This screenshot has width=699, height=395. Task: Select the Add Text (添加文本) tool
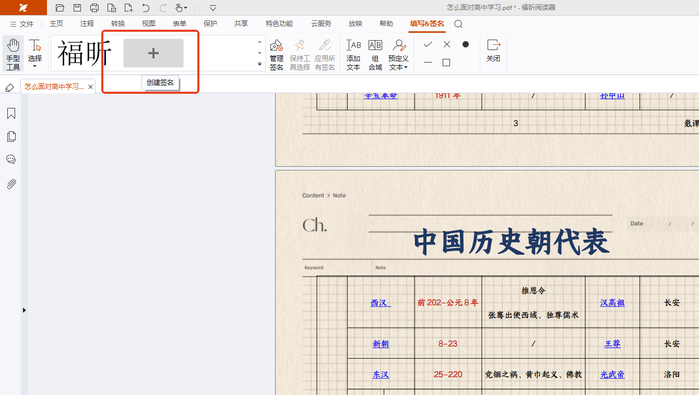pyautogui.click(x=353, y=54)
